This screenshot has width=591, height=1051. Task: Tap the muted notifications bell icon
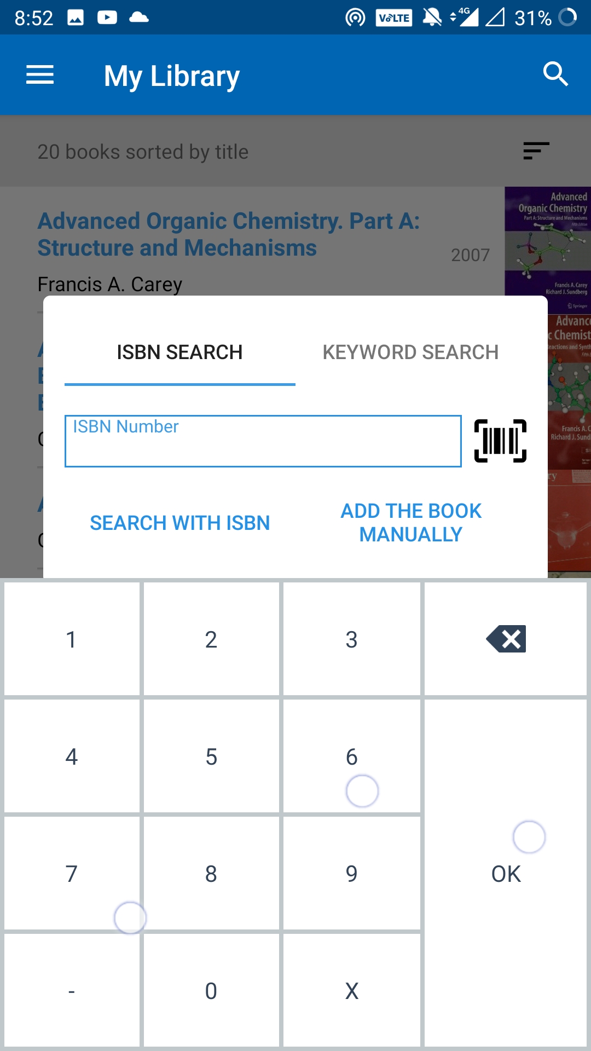point(432,18)
